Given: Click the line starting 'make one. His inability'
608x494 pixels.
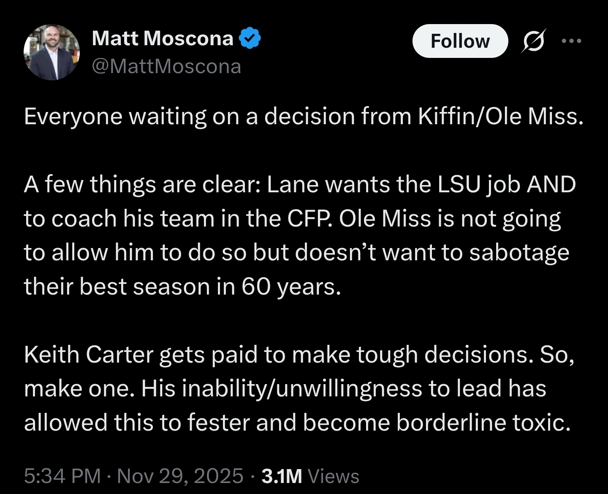Looking at the screenshot, I should [x=285, y=389].
